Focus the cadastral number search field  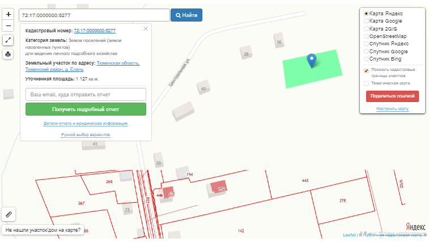click(x=94, y=15)
